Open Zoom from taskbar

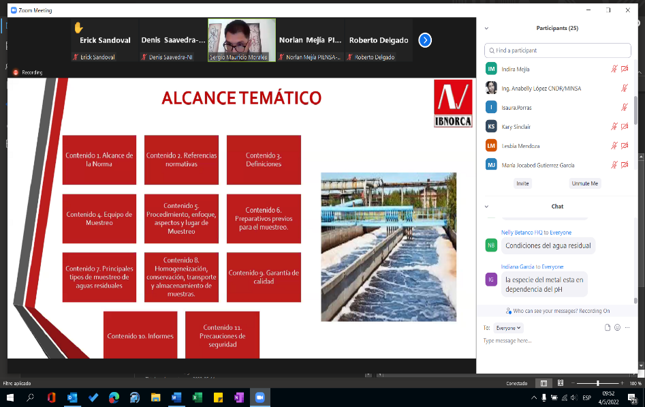[259, 397]
